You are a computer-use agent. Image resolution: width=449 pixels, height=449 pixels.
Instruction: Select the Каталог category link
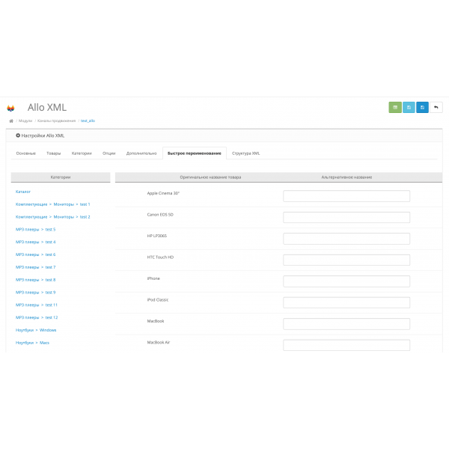pyautogui.click(x=23, y=192)
